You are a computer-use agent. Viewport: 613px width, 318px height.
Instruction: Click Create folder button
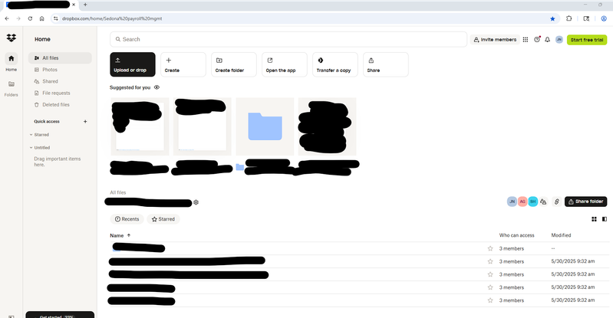coord(234,64)
